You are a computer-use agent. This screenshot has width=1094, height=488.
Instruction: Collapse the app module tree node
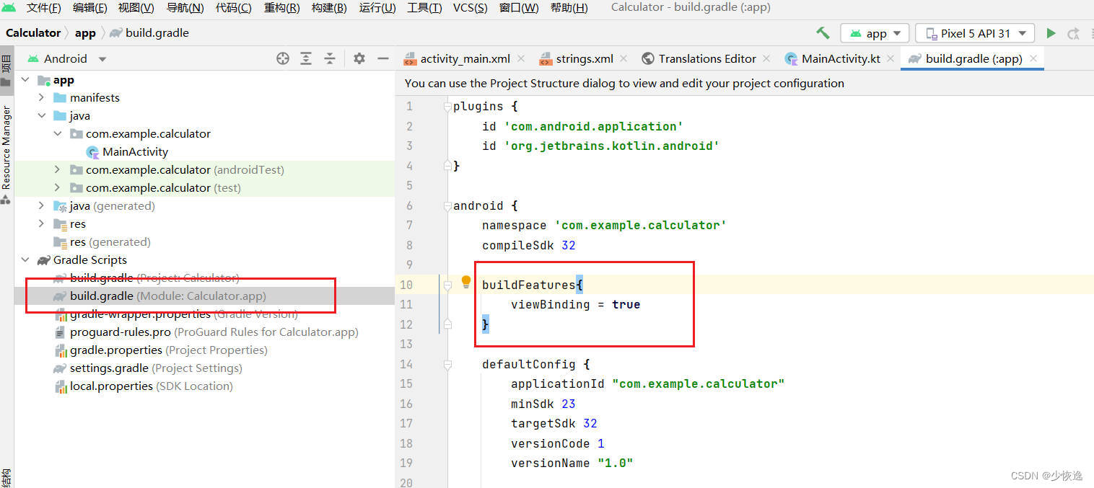[x=26, y=80]
